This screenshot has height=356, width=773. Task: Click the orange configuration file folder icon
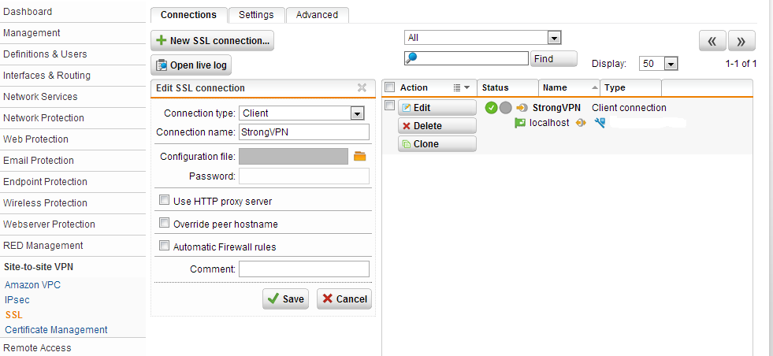point(360,156)
